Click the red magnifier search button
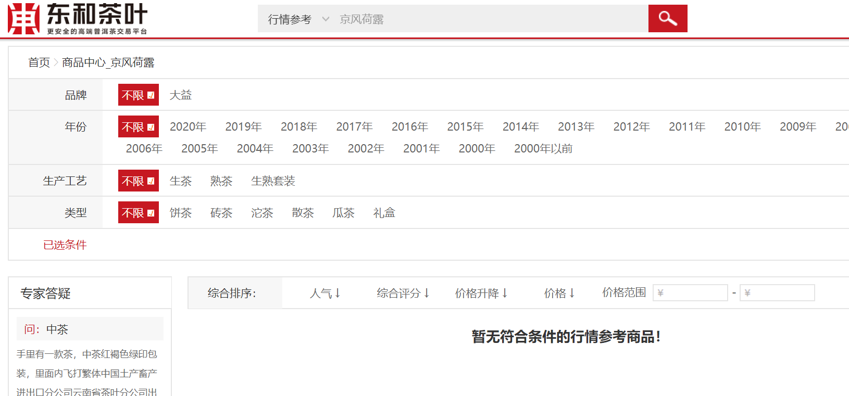 [x=667, y=19]
